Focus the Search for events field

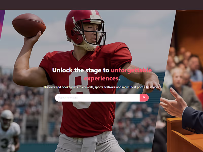97,98
